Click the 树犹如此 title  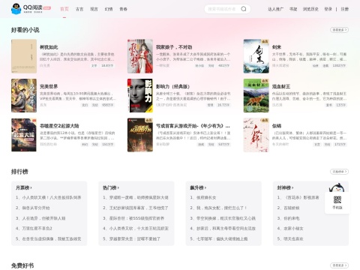pyautogui.click(x=49, y=47)
